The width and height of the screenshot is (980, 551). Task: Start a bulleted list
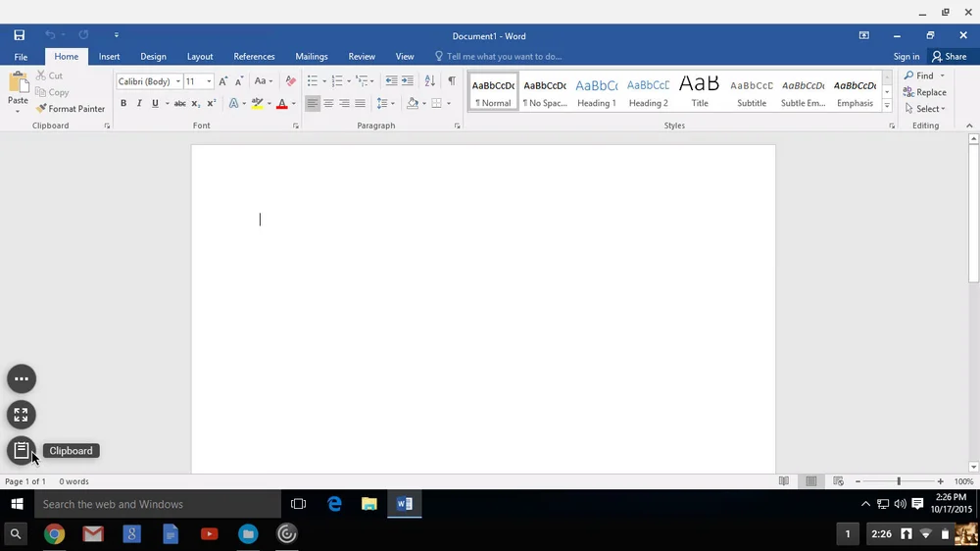[313, 80]
